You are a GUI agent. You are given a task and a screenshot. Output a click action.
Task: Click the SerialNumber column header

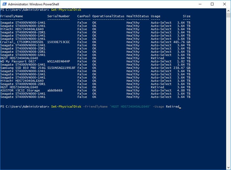(58, 16)
